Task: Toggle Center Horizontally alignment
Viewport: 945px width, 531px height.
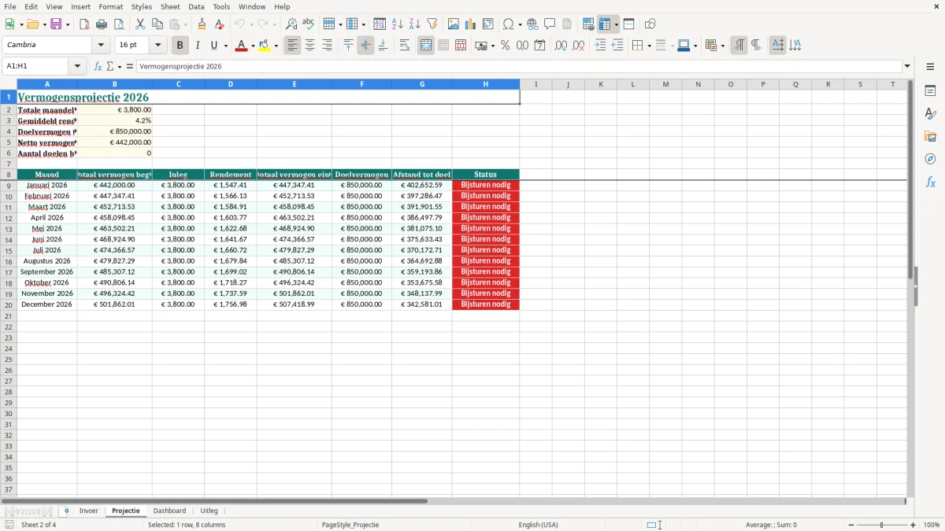Action: (310, 46)
